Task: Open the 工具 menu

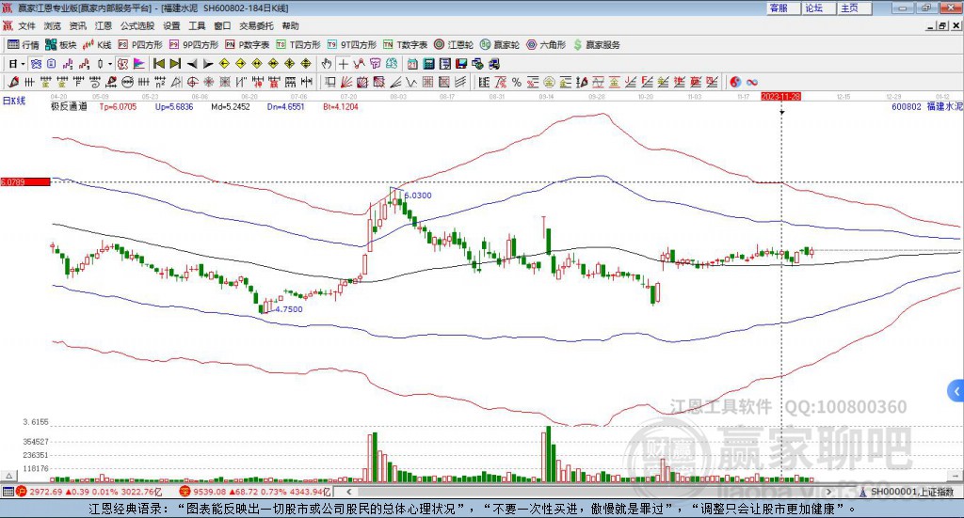Action: coord(197,25)
